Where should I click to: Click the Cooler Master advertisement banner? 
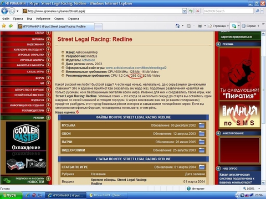(x=26, y=148)
